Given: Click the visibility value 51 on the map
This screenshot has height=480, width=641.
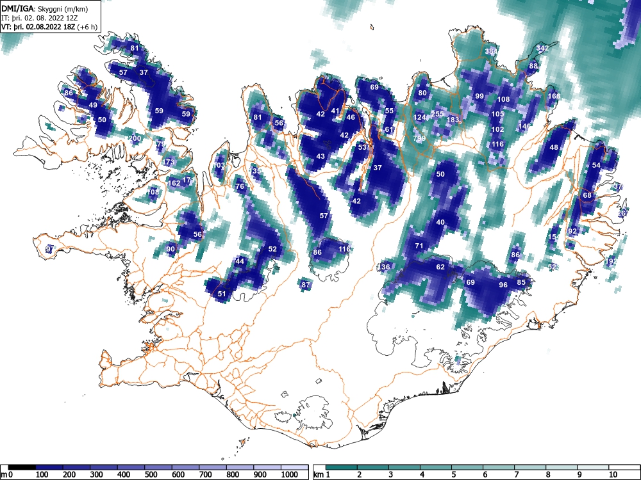Looking at the screenshot, I should (222, 294).
